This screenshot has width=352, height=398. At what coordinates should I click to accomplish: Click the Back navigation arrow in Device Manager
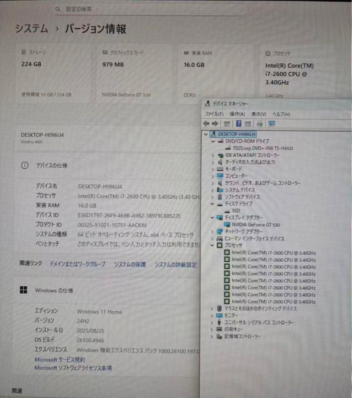click(x=206, y=123)
